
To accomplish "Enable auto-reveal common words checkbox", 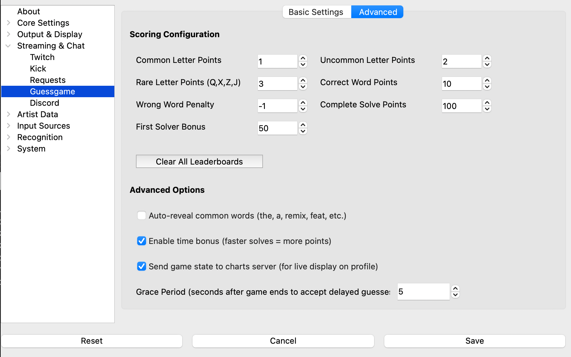I will pyautogui.click(x=142, y=216).
